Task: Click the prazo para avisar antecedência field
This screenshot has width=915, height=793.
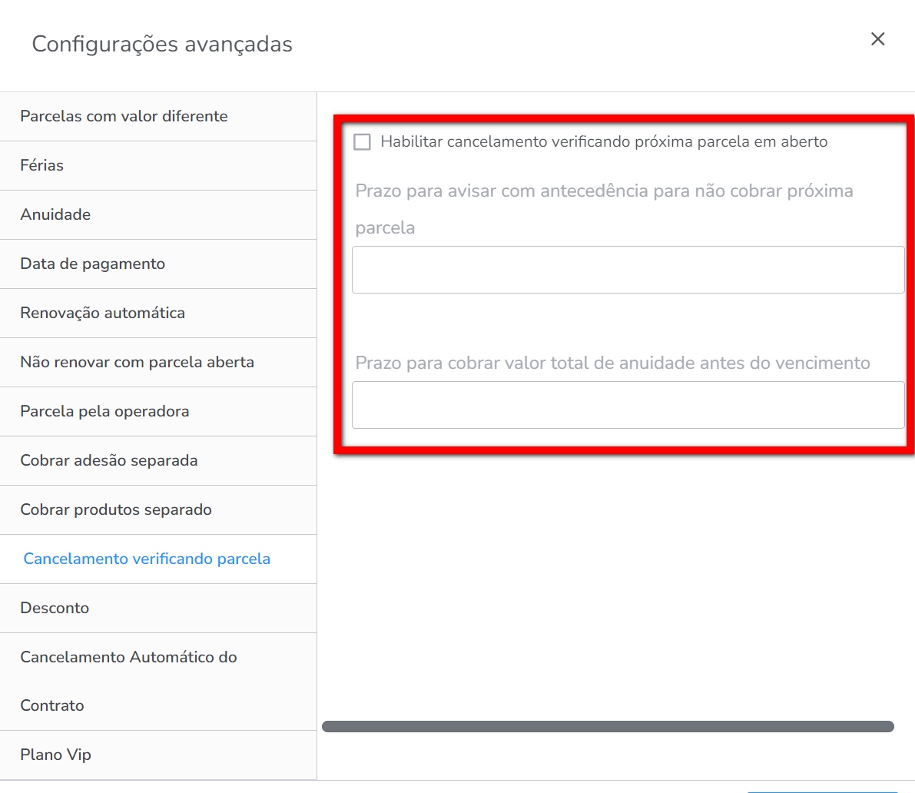Action: click(x=628, y=270)
